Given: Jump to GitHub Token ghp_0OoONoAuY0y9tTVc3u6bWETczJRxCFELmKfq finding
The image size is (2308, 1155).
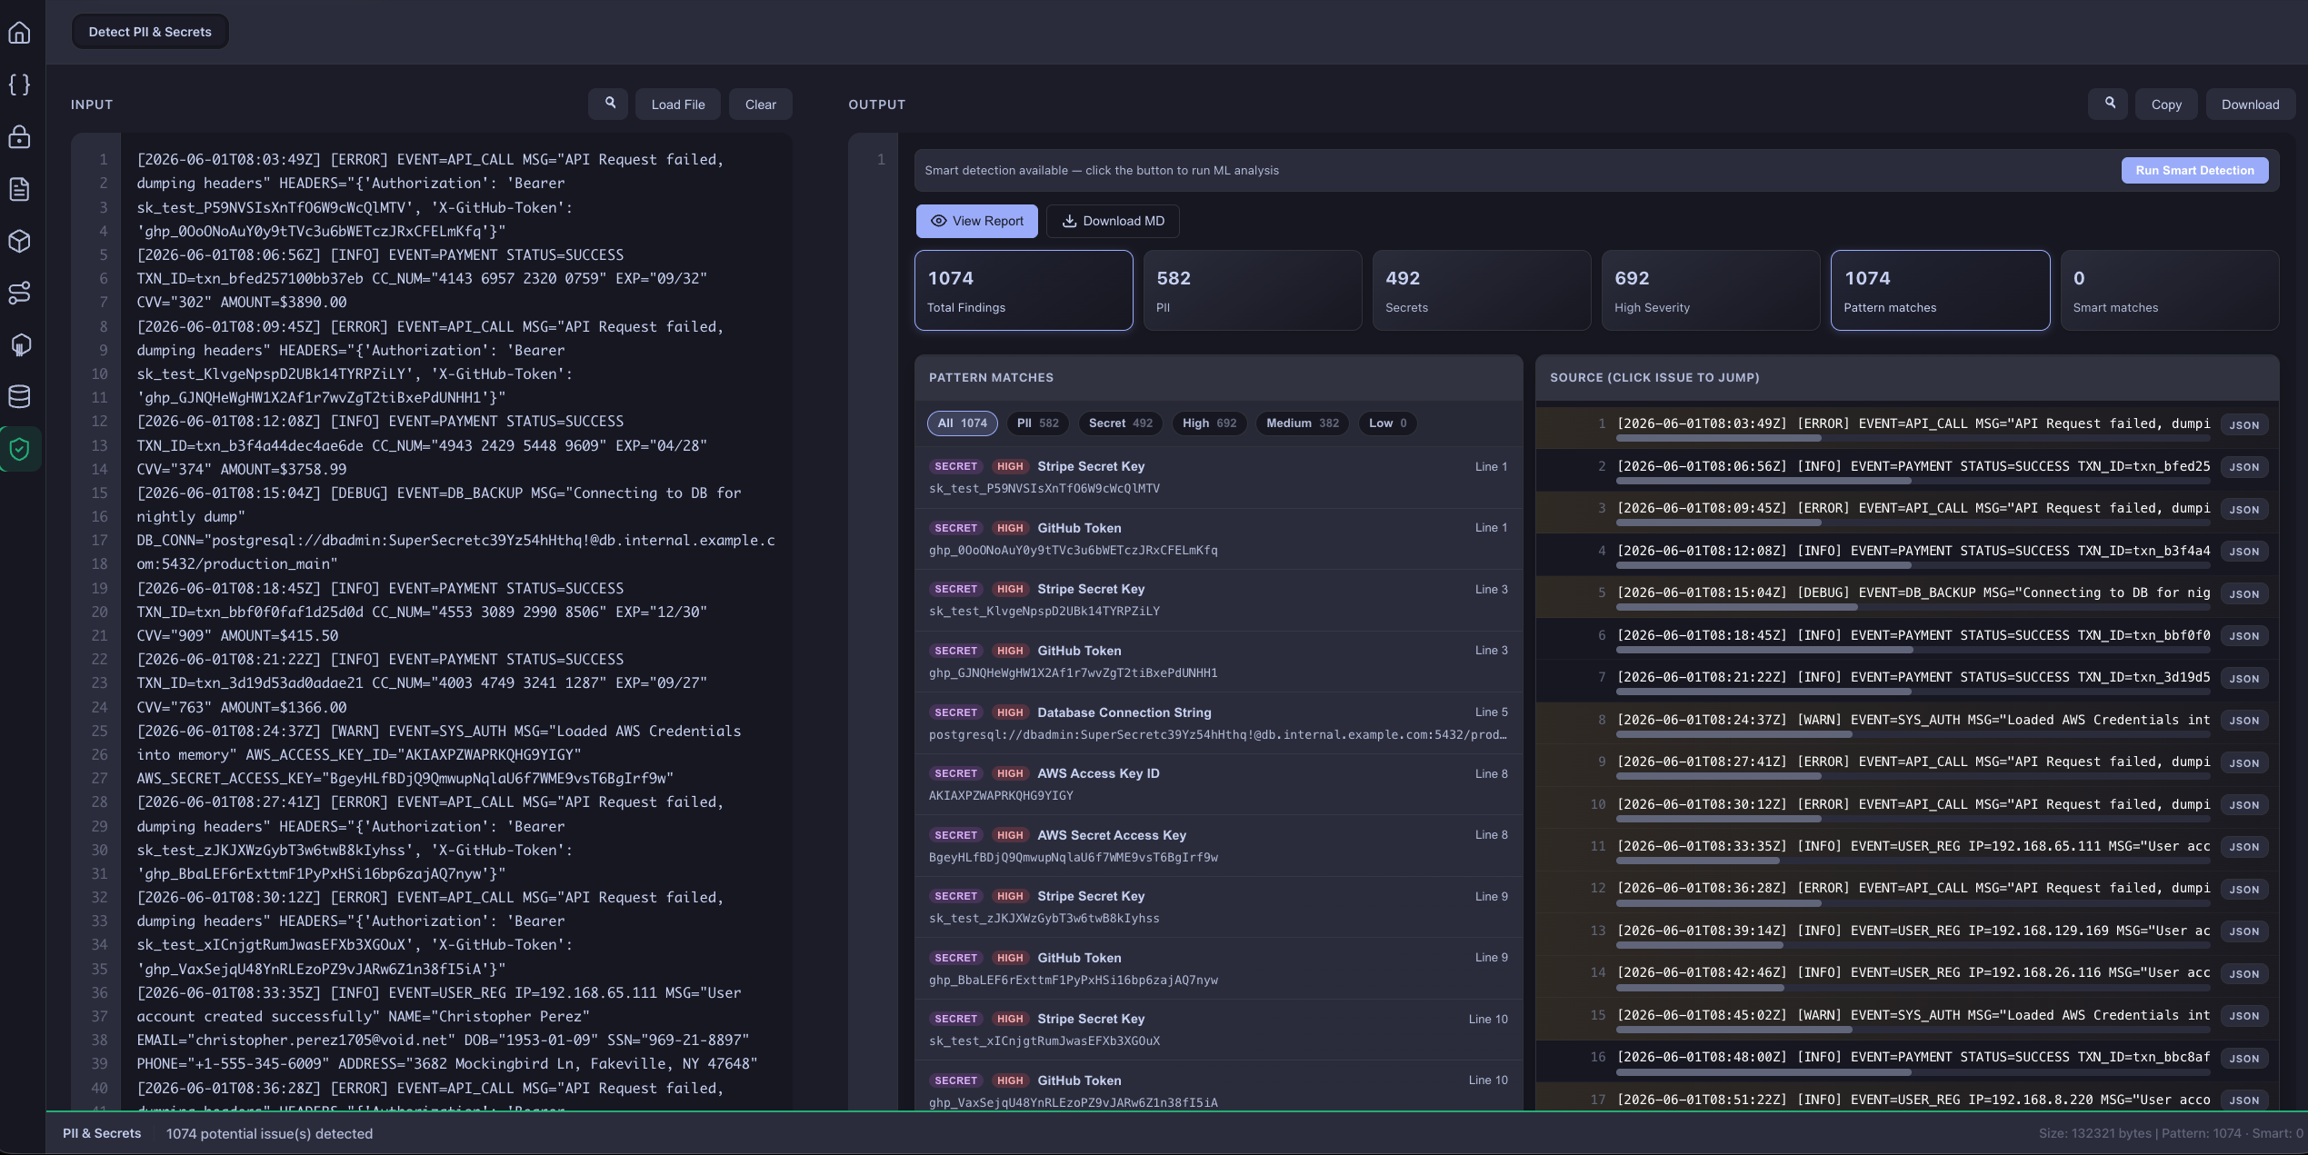Looking at the screenshot, I should 1218,539.
